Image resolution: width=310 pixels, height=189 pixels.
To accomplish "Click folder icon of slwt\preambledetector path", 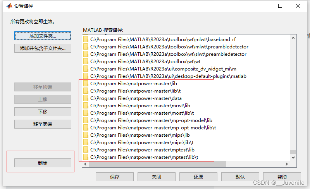I will pos(86,54).
